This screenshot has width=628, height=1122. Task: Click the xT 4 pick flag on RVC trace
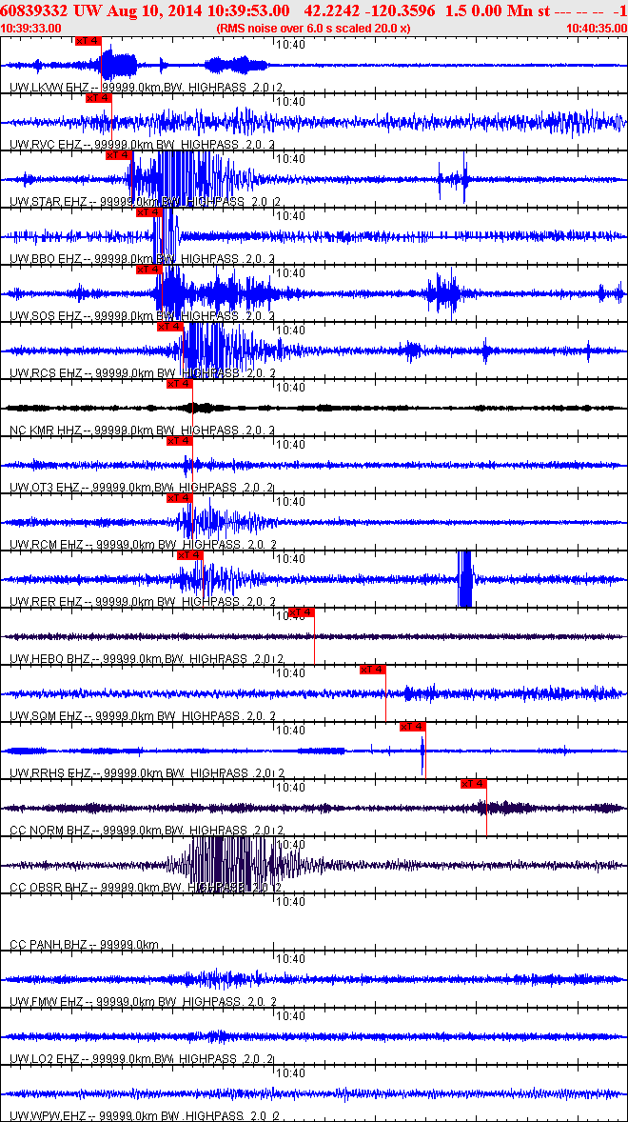[99, 98]
